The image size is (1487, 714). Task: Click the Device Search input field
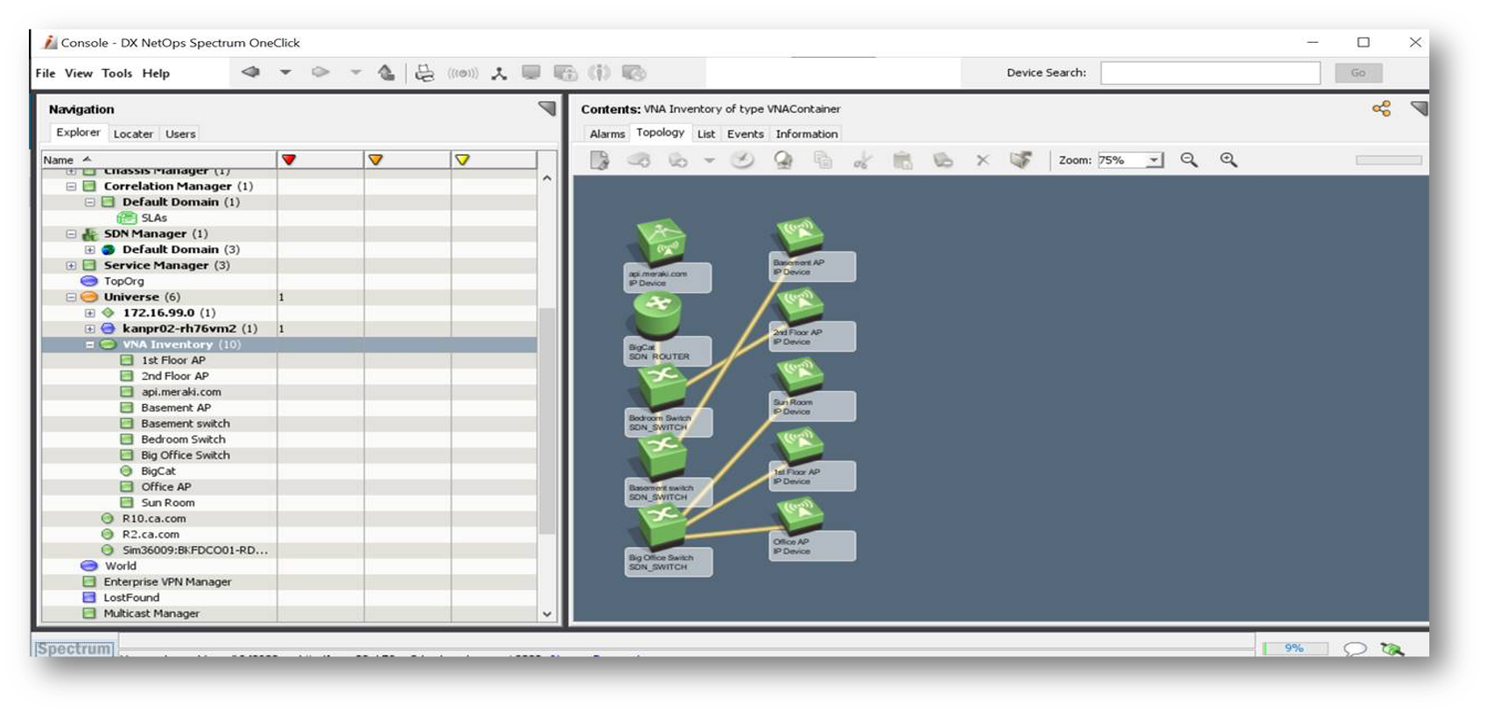(1210, 73)
